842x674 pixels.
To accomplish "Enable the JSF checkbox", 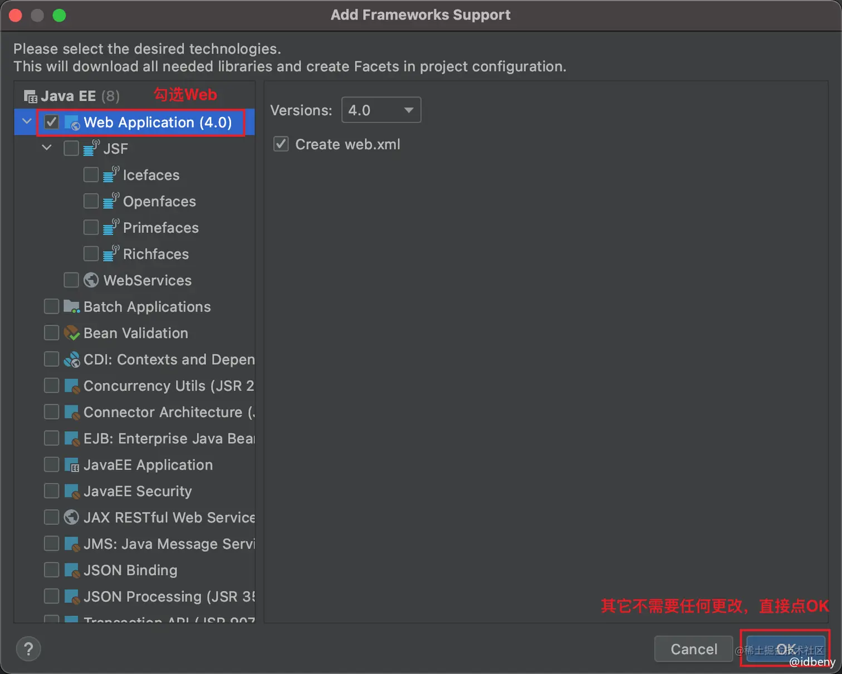I will click(x=71, y=148).
